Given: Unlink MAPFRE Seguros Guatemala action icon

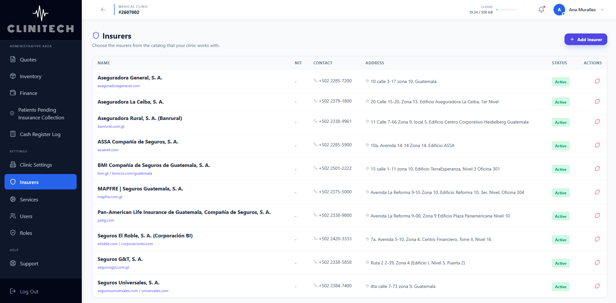Looking at the screenshot, I should click(597, 192).
